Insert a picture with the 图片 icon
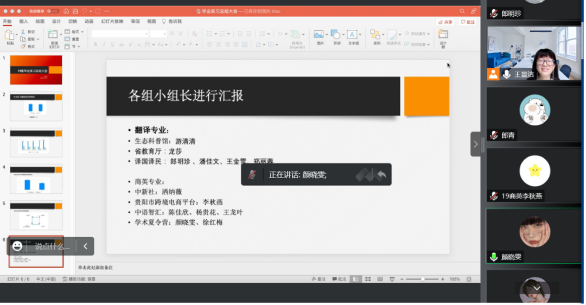This screenshot has width=586, height=305. coord(320,36)
